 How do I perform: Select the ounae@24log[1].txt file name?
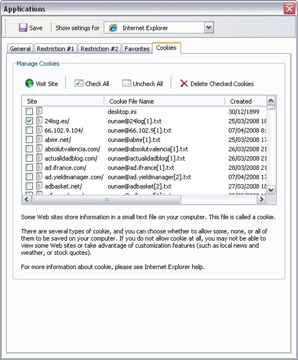[x=134, y=121]
